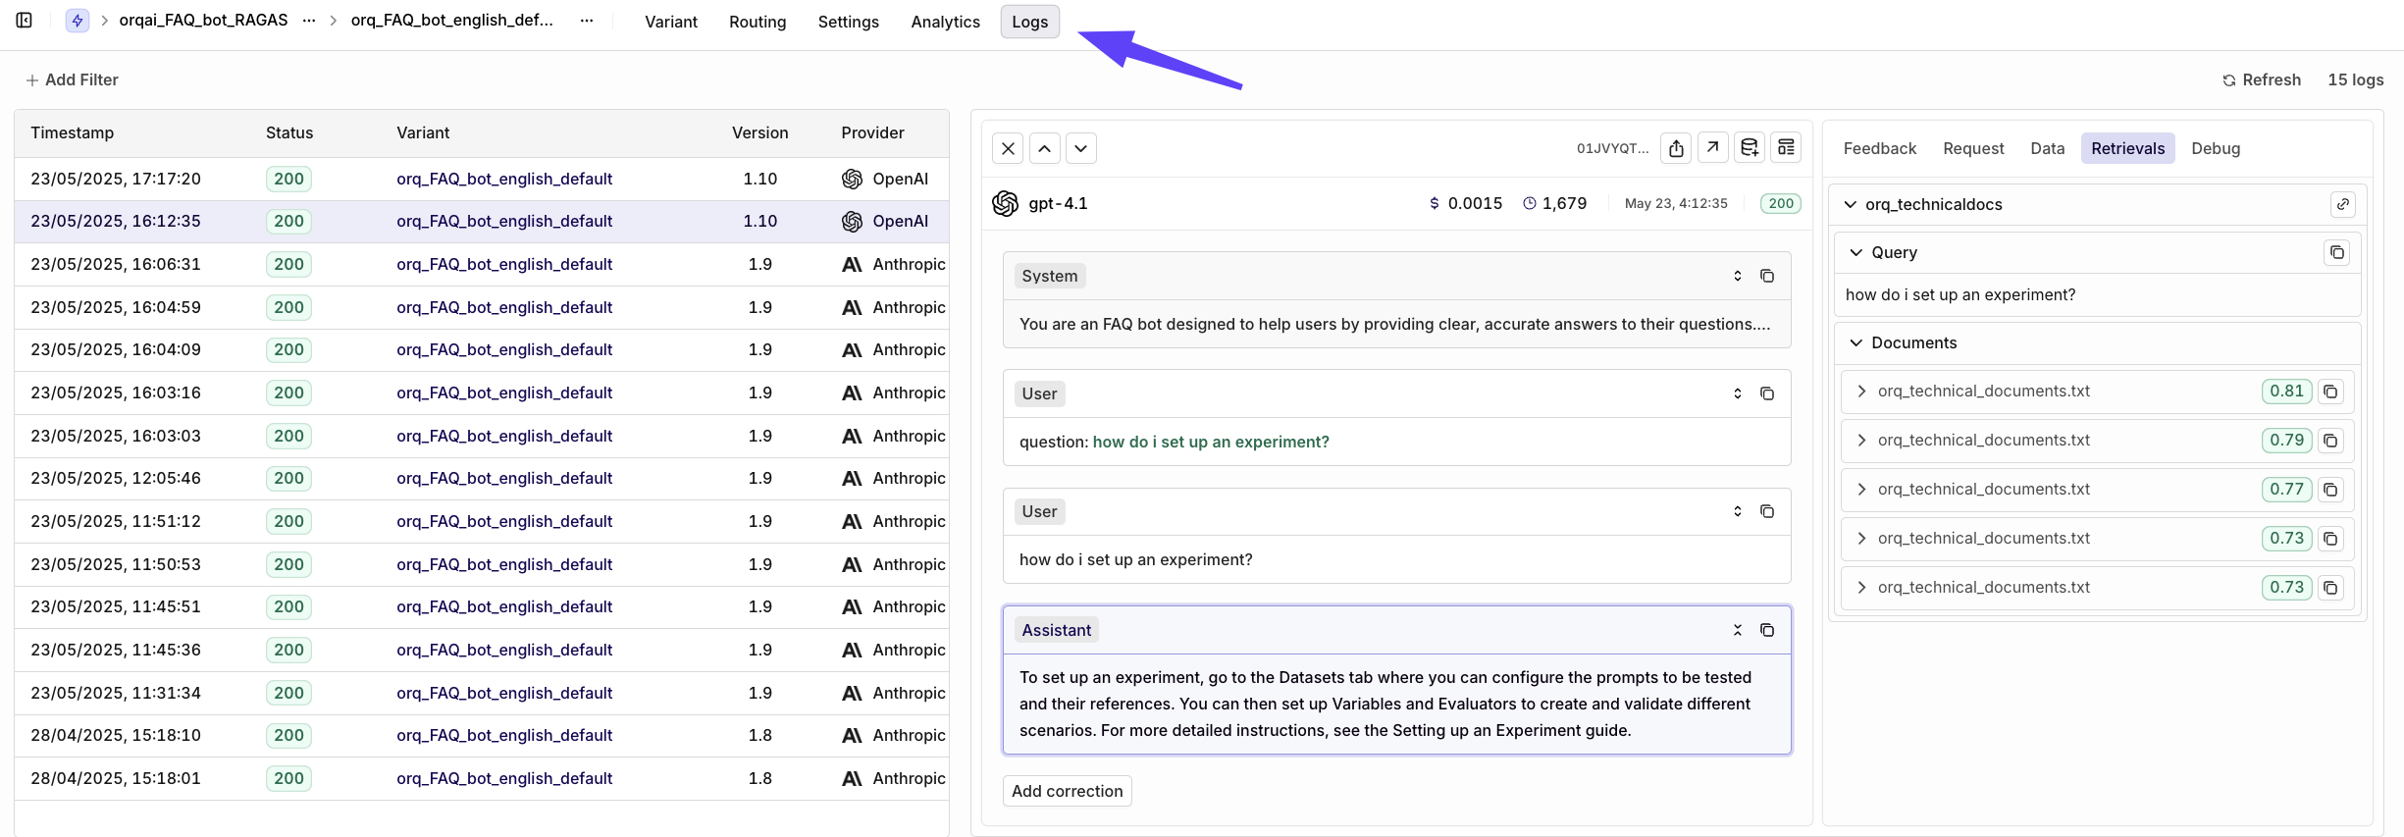The height and width of the screenshot is (837, 2404).
Task: Open the log row at 23/05/2025, 16:06:31
Action: (482, 264)
